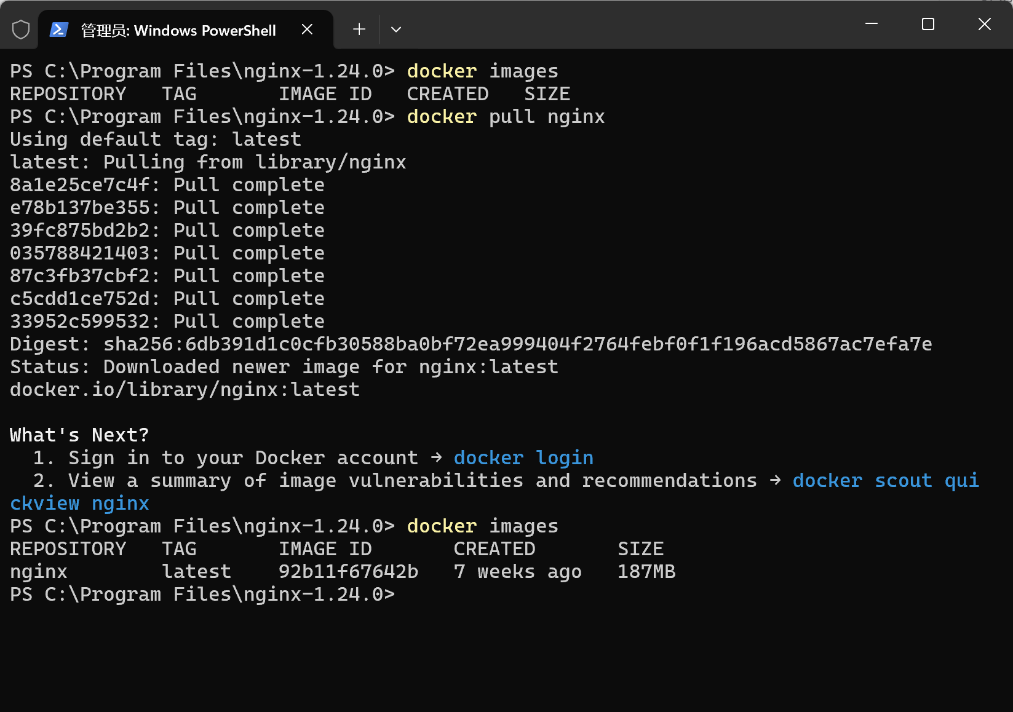Click the 'Status: Downloaded newer image' line
Screen dimensions: 1013x712
[x=284, y=367]
